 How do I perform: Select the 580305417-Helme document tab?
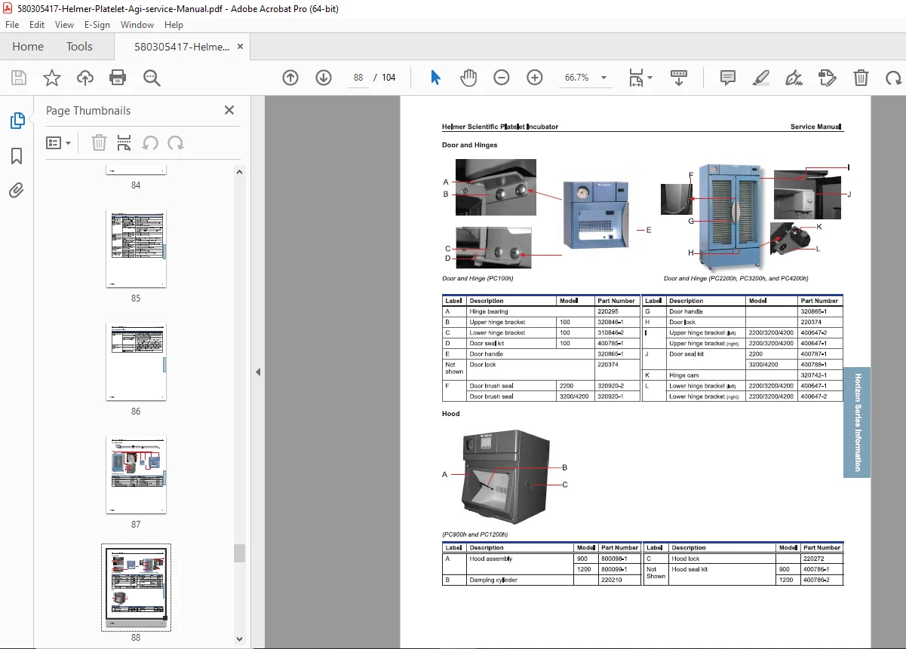click(182, 47)
